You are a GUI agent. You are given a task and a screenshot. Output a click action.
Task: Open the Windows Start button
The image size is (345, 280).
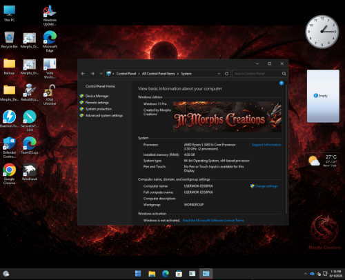138,274
